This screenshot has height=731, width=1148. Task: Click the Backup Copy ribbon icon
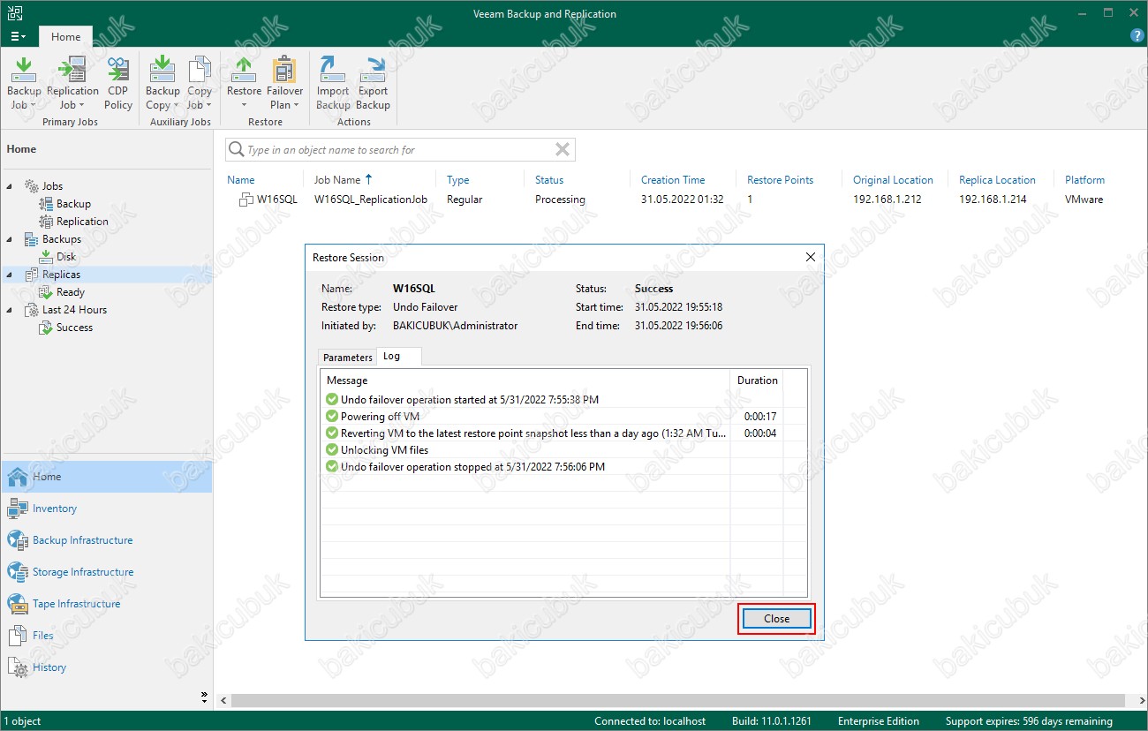tap(162, 83)
